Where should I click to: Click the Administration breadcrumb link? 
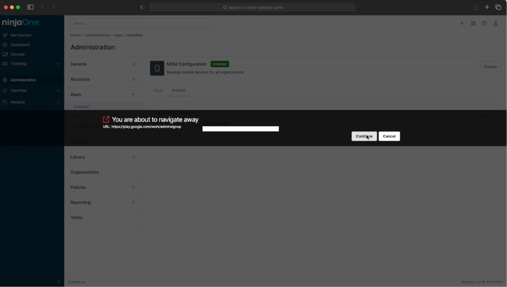click(98, 35)
